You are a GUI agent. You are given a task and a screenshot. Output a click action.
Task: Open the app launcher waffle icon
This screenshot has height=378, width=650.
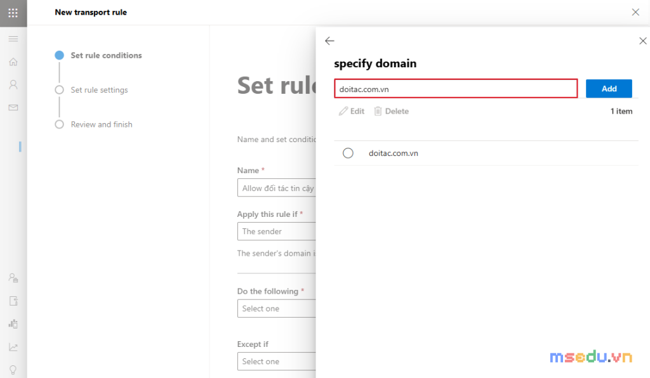coord(13,13)
